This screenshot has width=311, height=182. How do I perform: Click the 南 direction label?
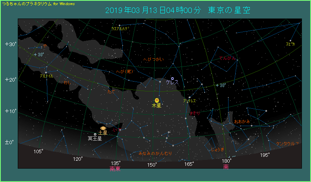pos(226,167)
